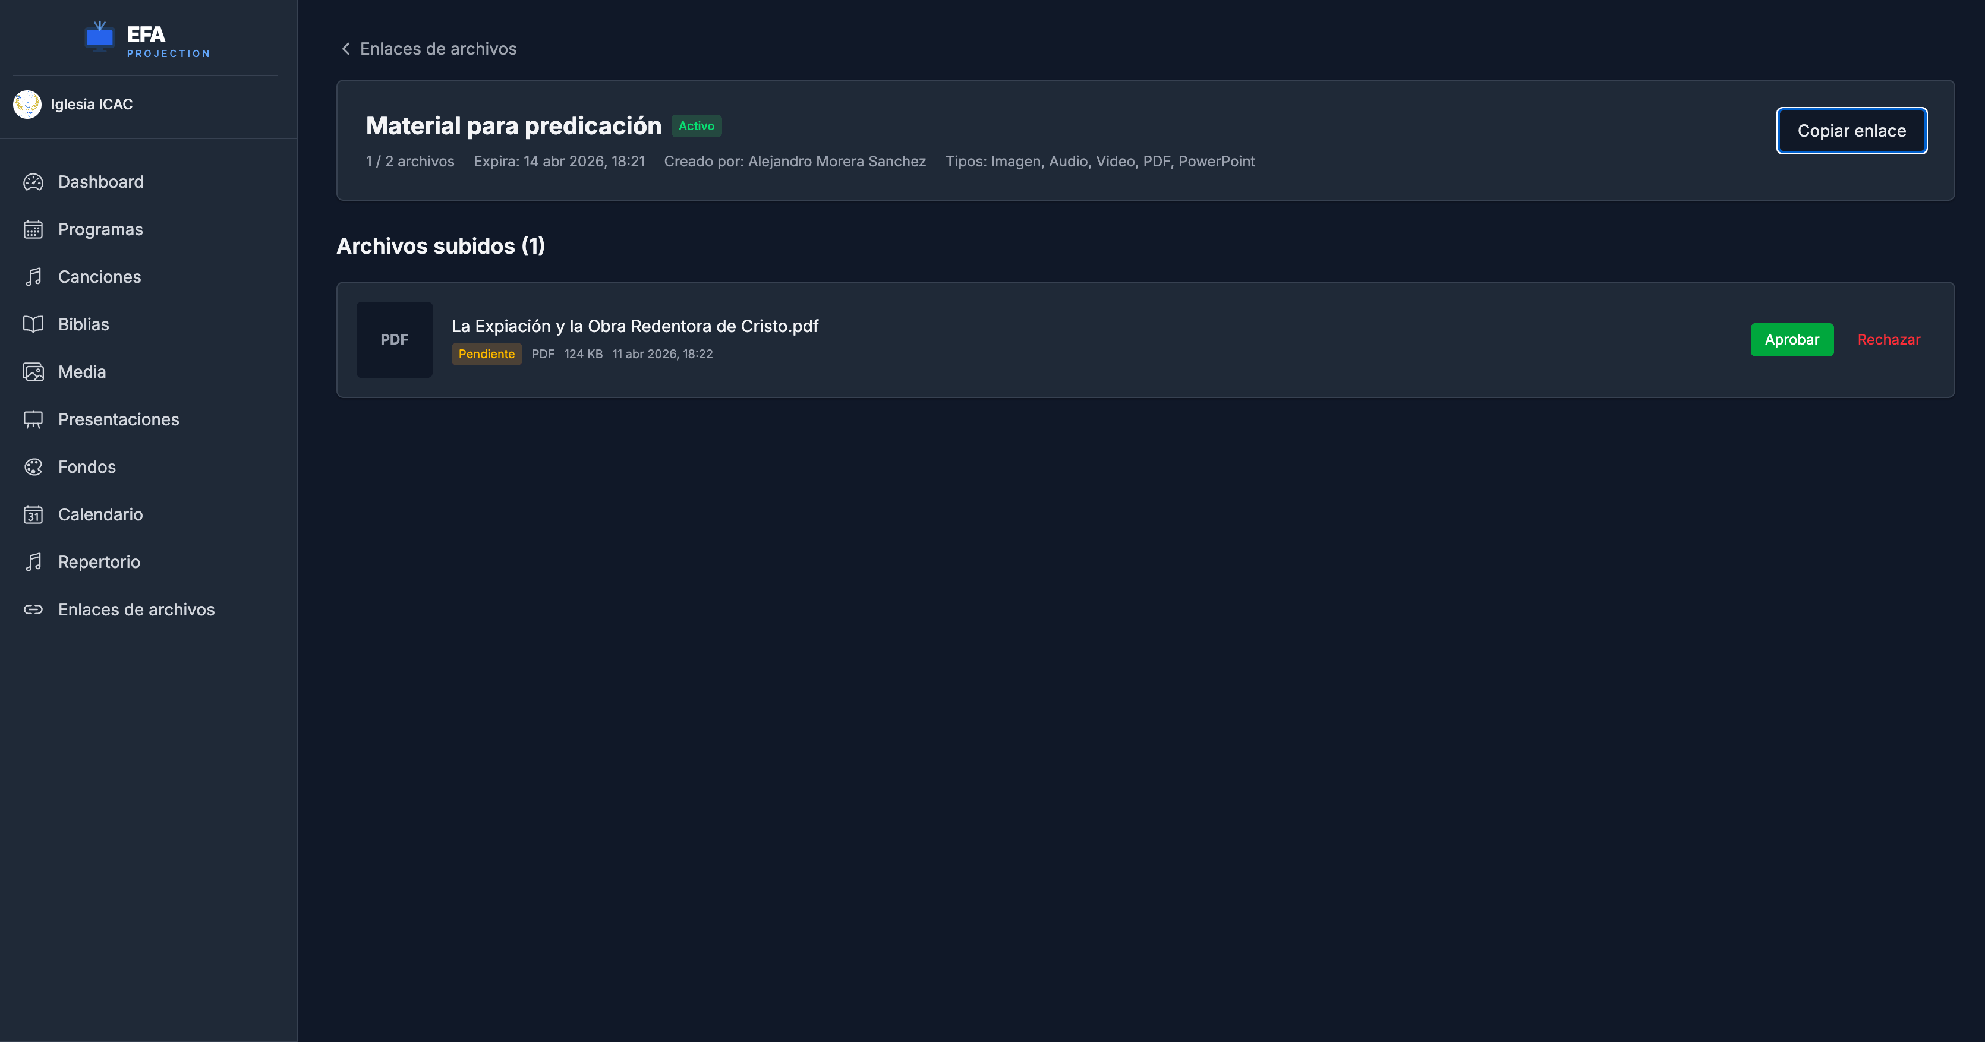Click the Fondos palette icon

[x=33, y=467]
